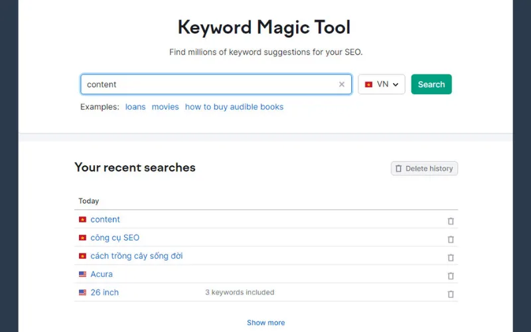Open recent search 26 inch
This screenshot has height=332, width=531.
(104, 292)
